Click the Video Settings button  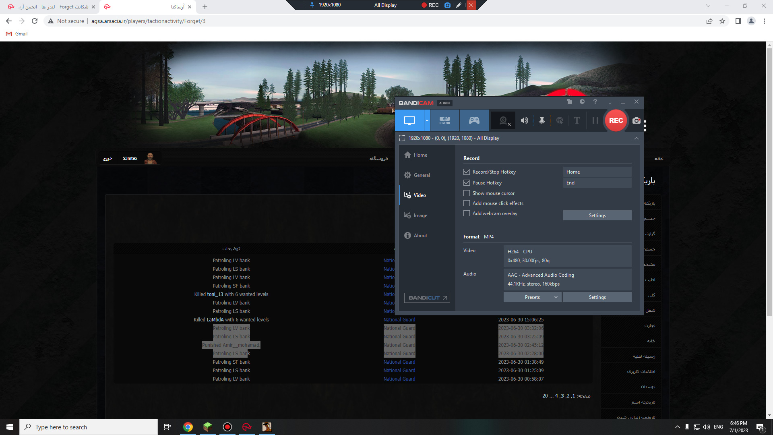597,297
